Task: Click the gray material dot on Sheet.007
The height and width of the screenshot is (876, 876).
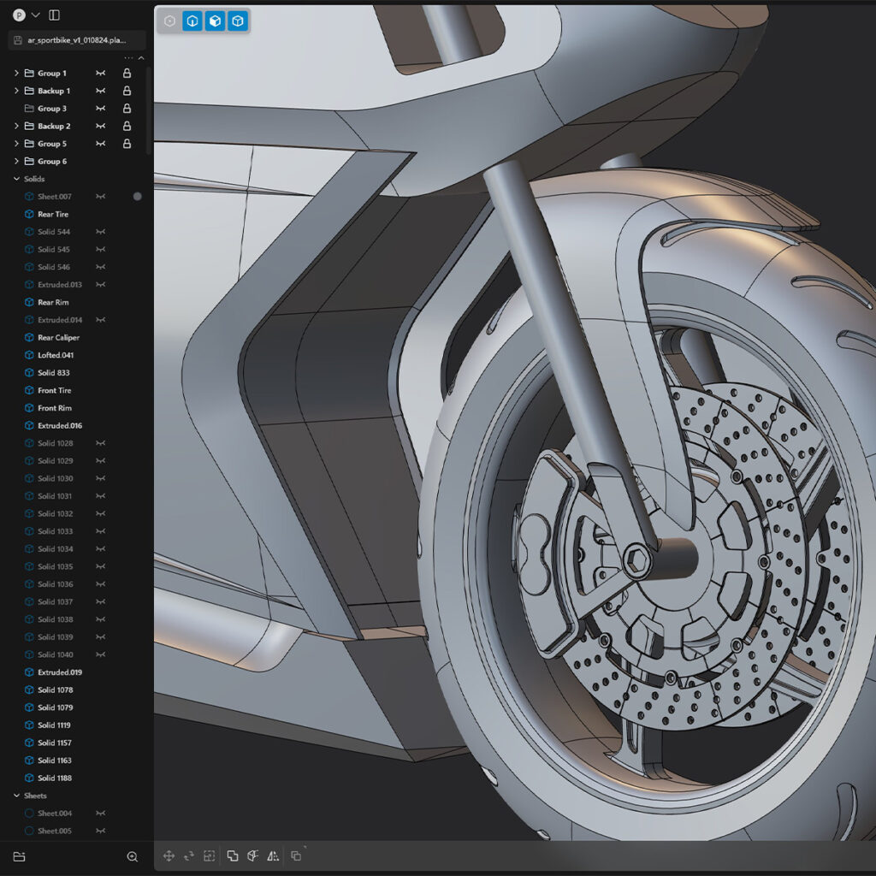Action: (x=138, y=197)
